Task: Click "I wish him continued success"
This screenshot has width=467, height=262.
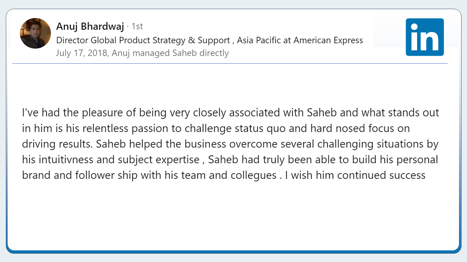Action: 355,175
